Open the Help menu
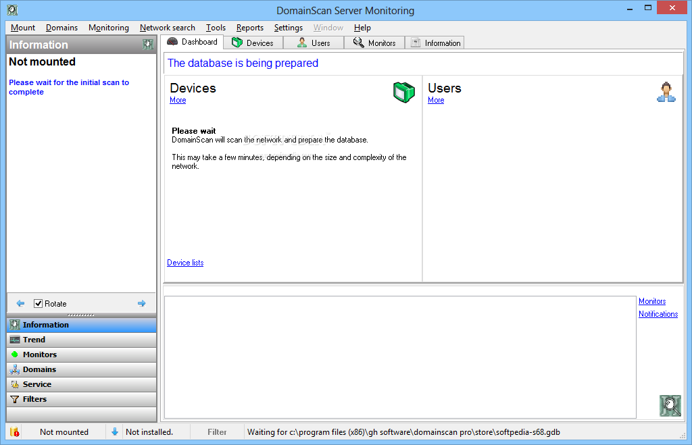This screenshot has height=445, width=692. click(362, 27)
